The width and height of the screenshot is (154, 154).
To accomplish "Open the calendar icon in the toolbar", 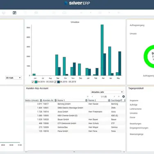I will click(x=14, y=13).
